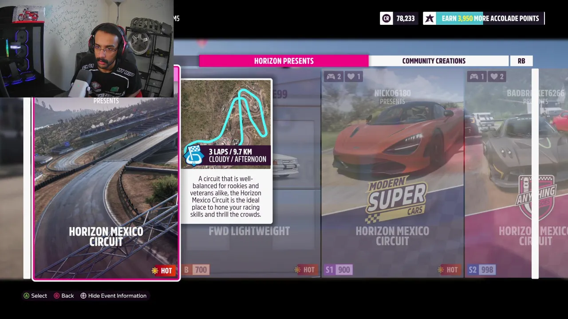The image size is (568, 319).
Task: Click the controller plays icon on NICKO6180 card
Action: 331,77
